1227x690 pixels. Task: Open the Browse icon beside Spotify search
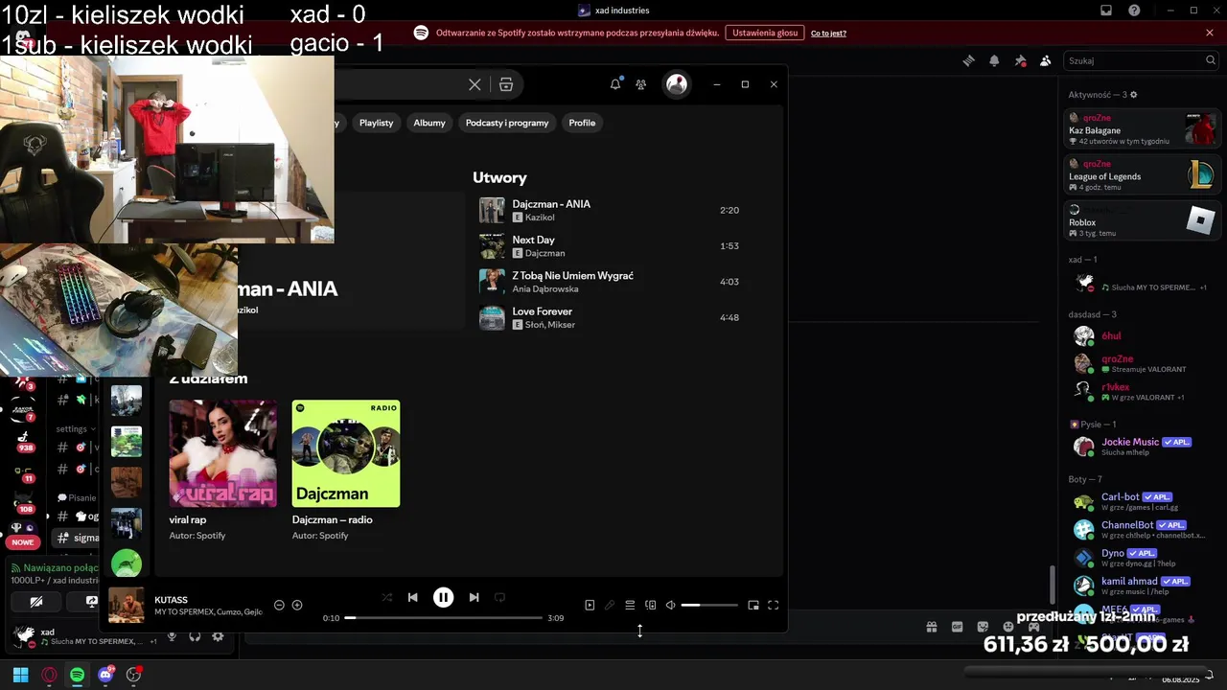tap(506, 84)
